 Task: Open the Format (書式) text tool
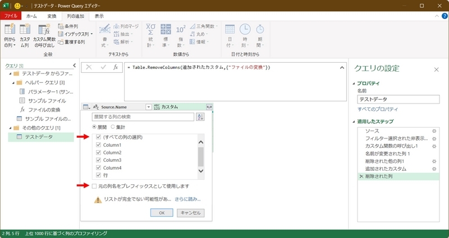pos(104,36)
